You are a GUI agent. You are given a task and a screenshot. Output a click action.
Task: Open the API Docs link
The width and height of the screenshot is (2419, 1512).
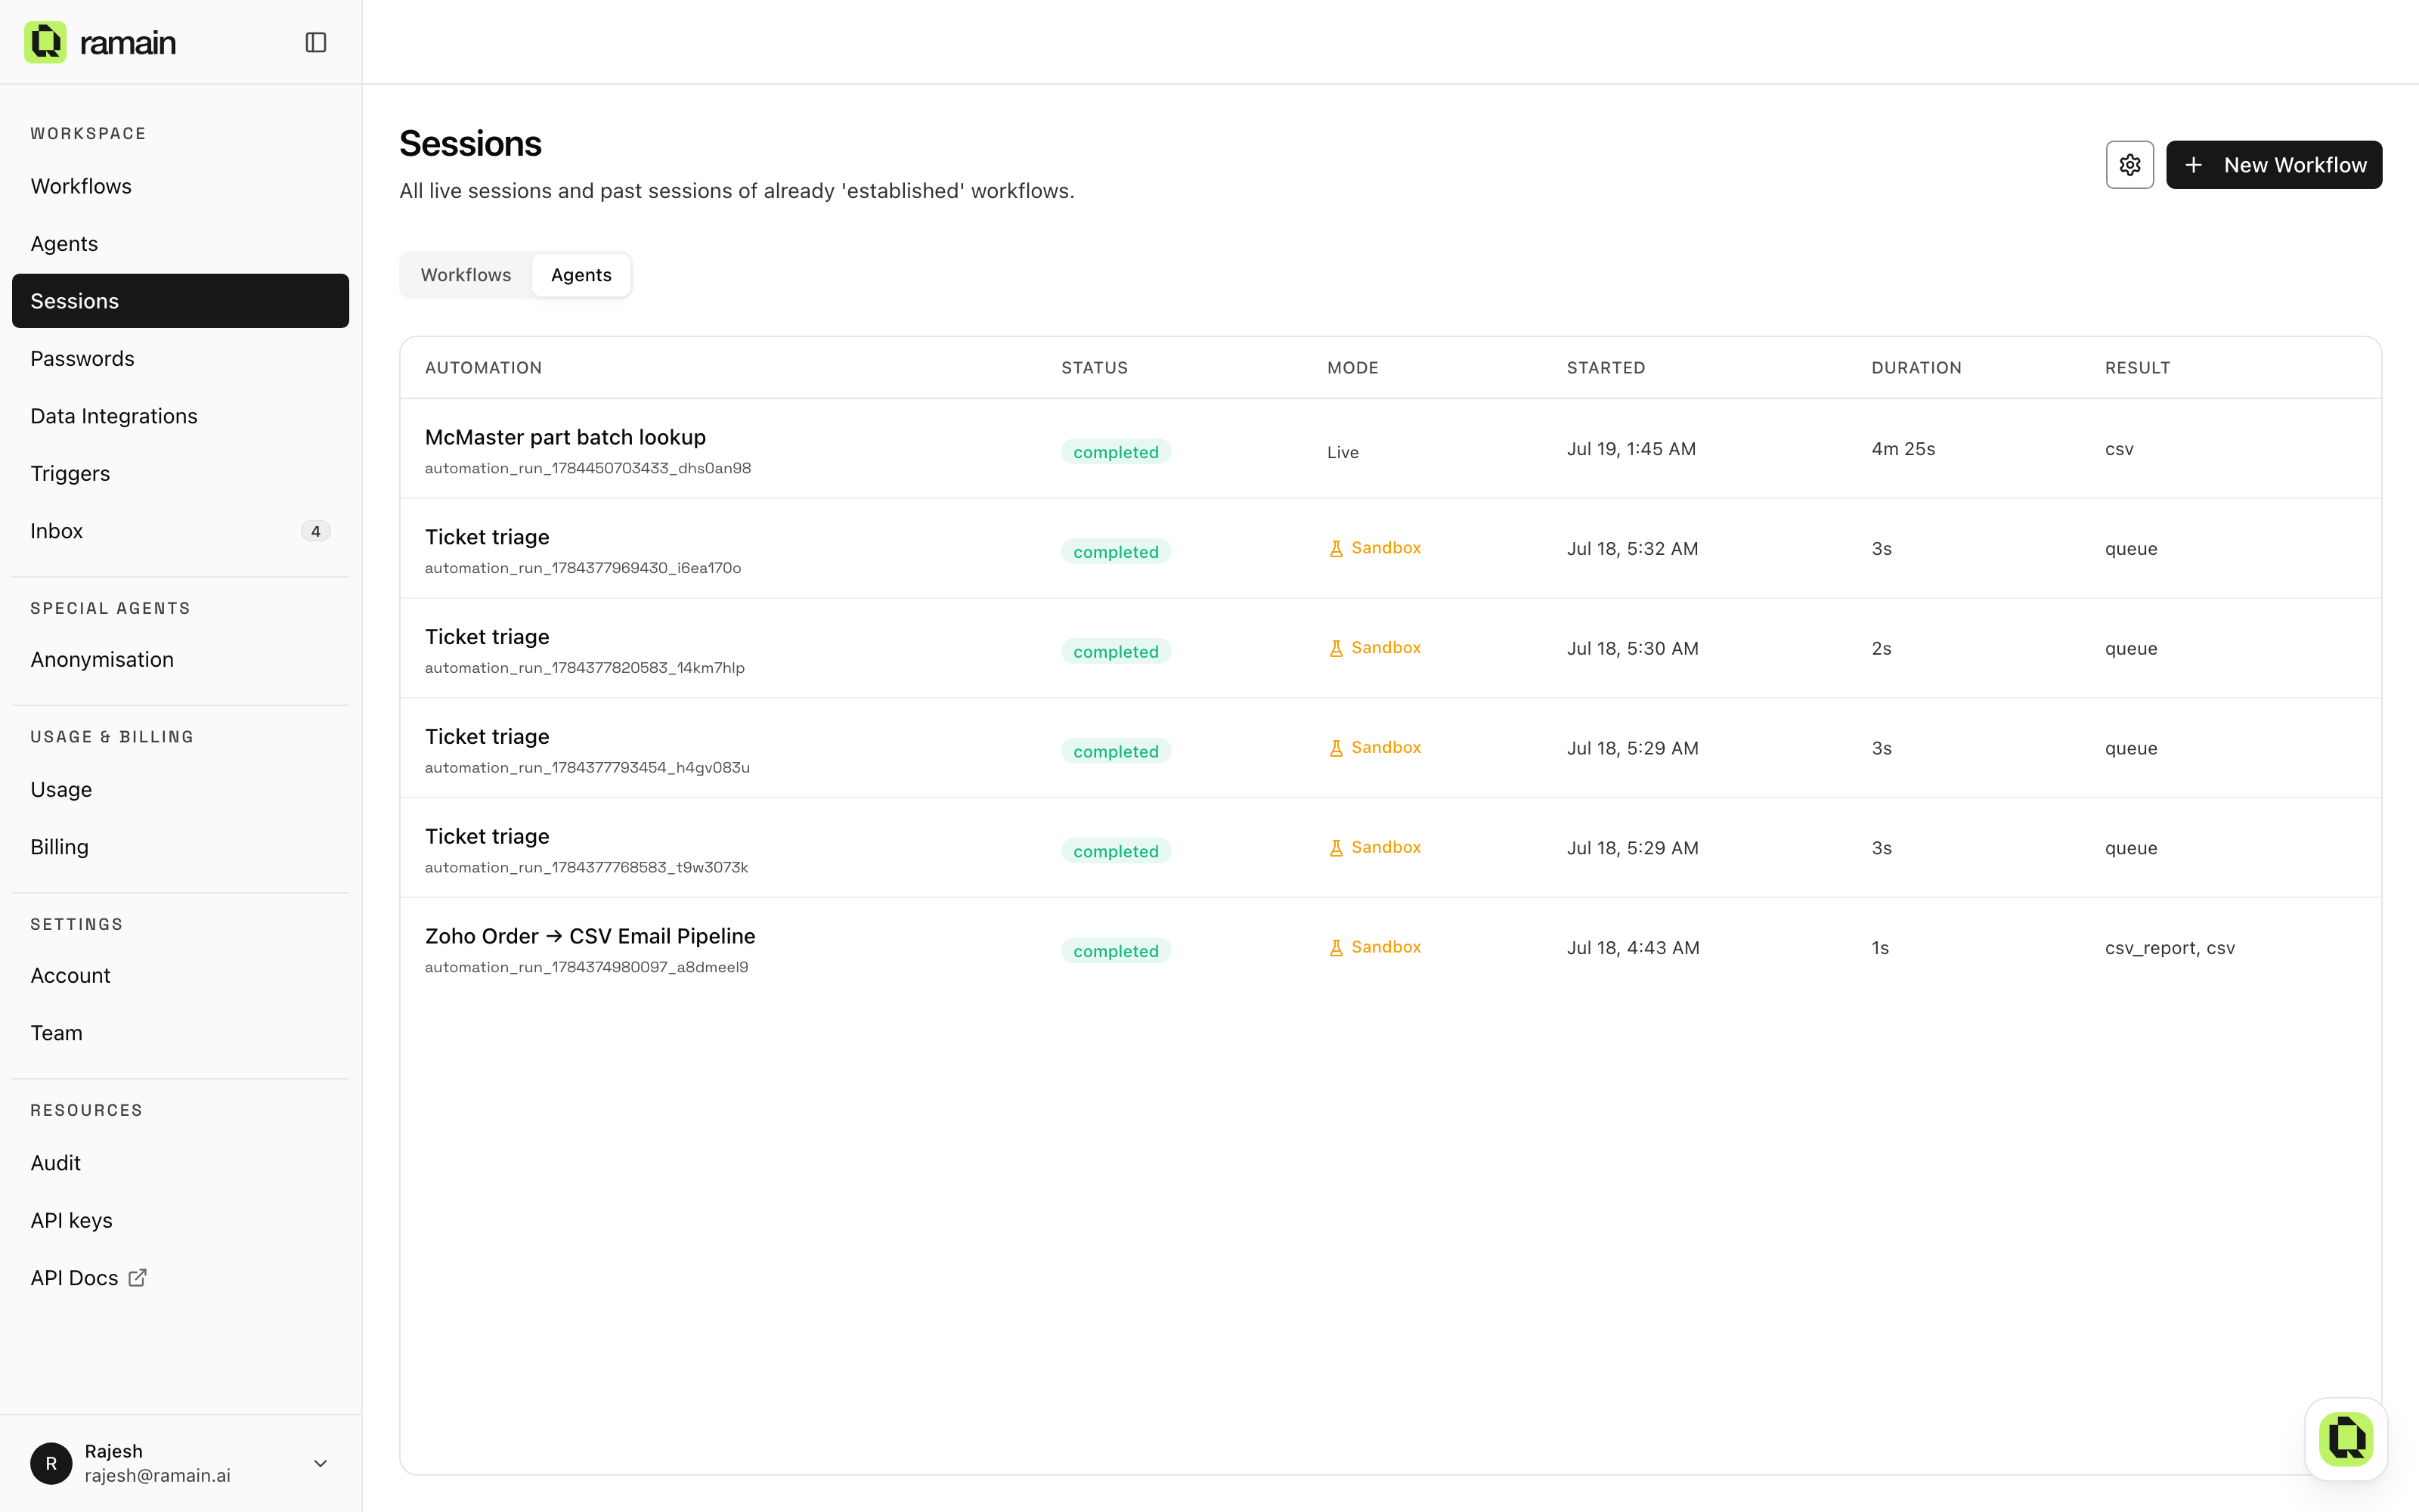click(181, 1278)
